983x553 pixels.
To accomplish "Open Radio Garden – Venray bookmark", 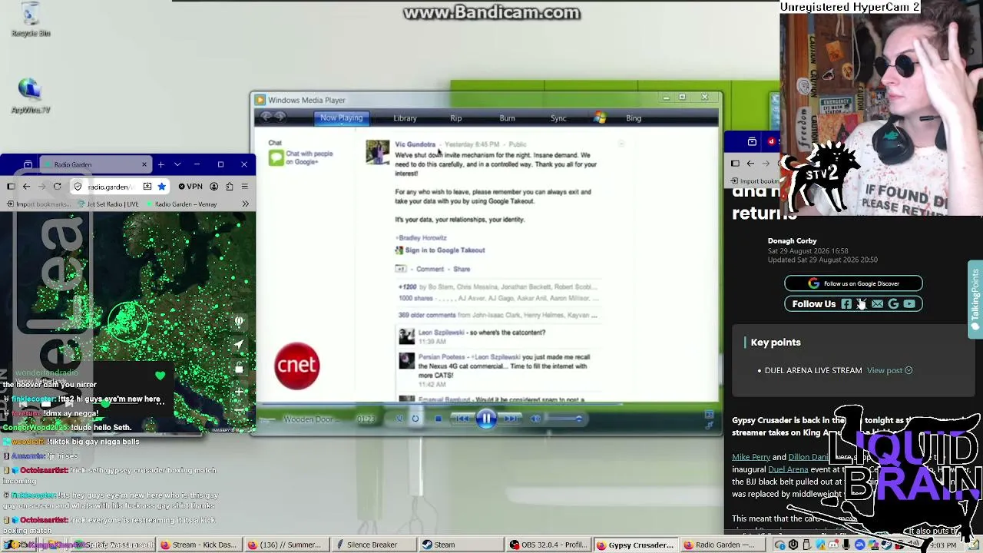I will tap(180, 204).
